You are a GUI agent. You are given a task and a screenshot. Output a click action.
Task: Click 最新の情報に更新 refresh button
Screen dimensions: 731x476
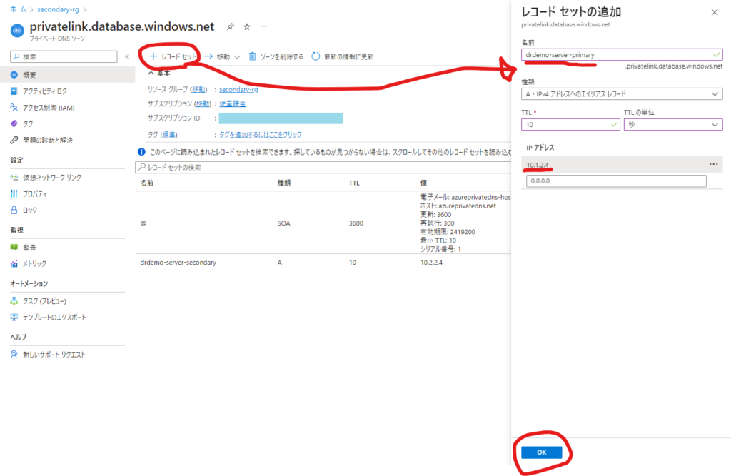(x=343, y=56)
